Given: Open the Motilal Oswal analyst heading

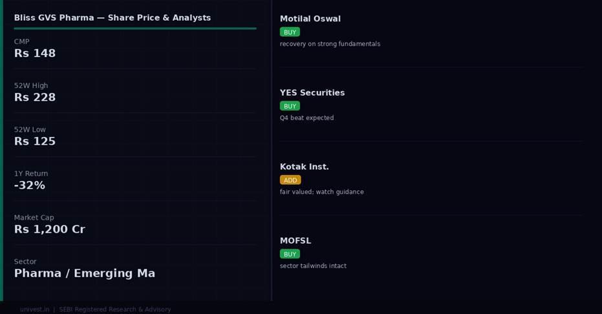Looking at the screenshot, I should [x=310, y=19].
